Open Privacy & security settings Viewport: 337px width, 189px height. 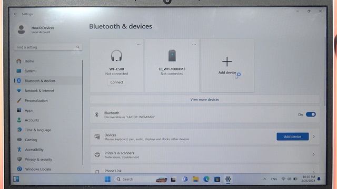(x=47, y=160)
